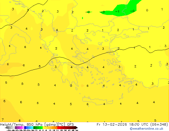Pick the dark blue swatch in the legend
Image resolution: width=169 pixels, height=131 pixels.
[25, 128]
